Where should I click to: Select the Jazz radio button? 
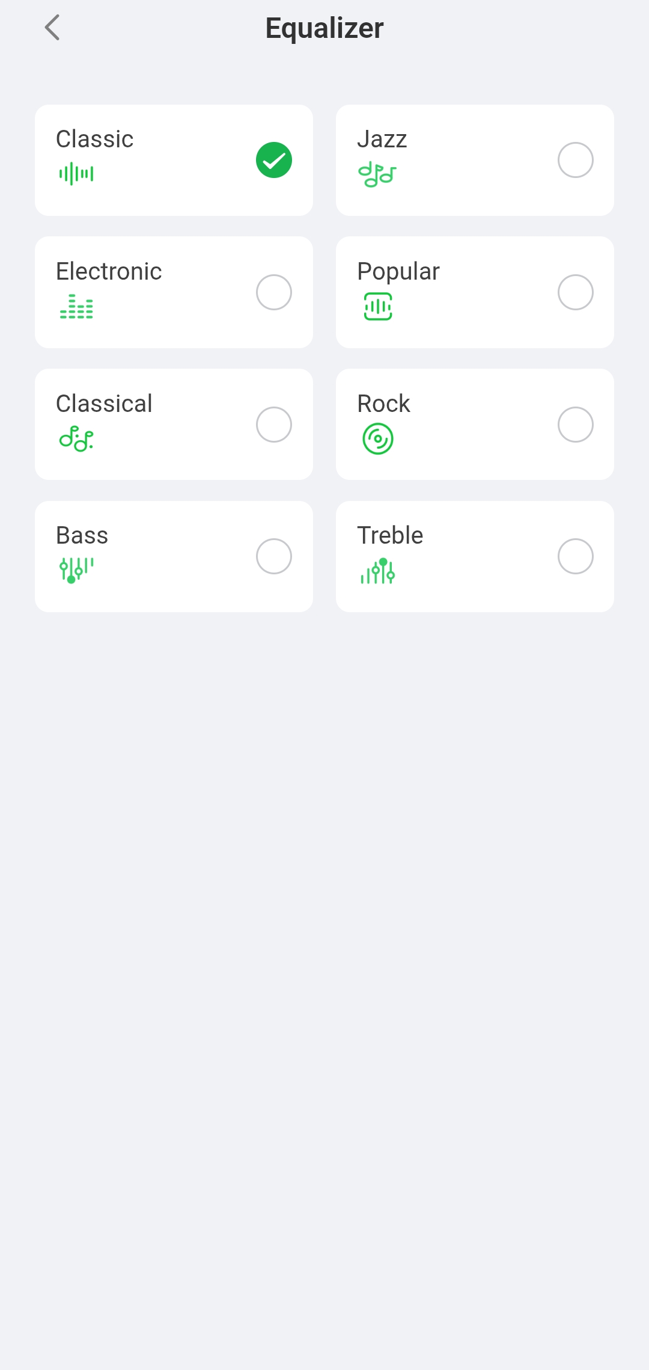[575, 160]
